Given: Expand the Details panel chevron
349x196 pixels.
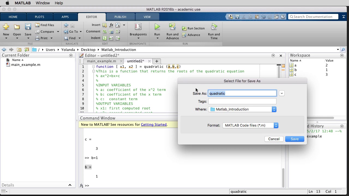Looking at the screenshot, I should pos(70,185).
